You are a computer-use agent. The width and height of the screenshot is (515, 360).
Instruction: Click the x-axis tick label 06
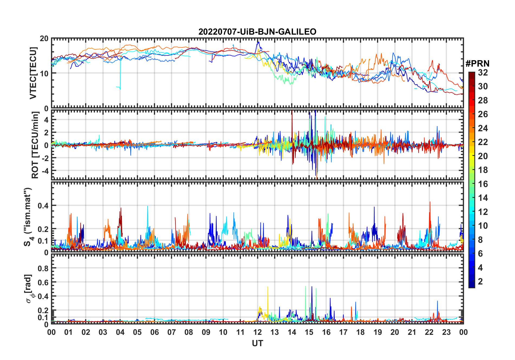(155, 332)
